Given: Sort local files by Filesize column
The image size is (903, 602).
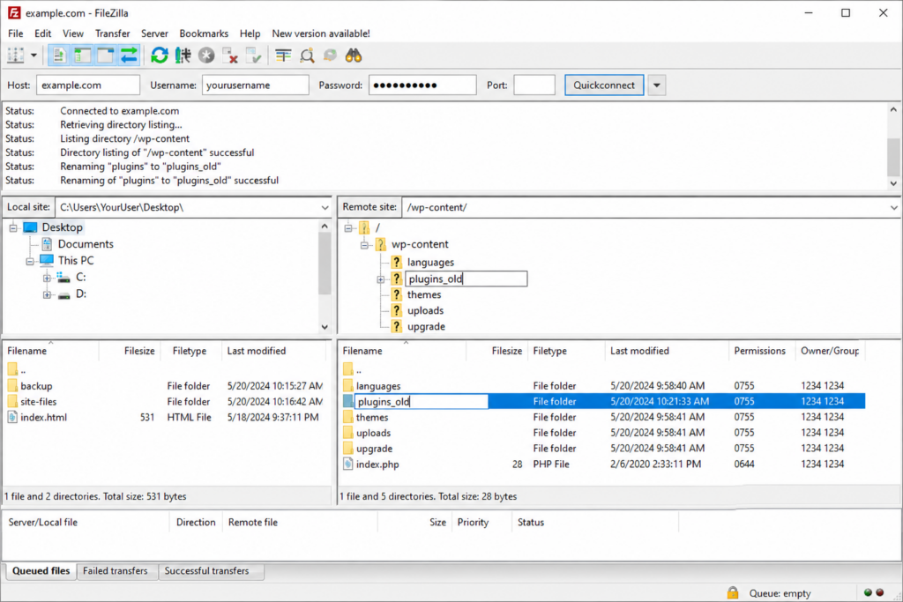Looking at the screenshot, I should tap(131, 351).
